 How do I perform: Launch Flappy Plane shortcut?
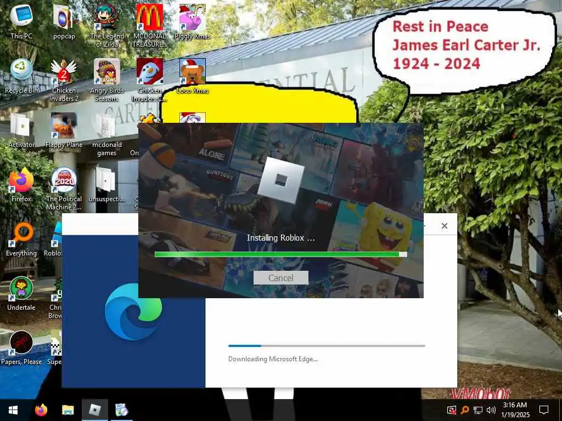[64, 130]
